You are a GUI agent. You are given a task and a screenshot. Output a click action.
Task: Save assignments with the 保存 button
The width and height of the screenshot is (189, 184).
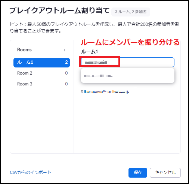tap(138, 173)
